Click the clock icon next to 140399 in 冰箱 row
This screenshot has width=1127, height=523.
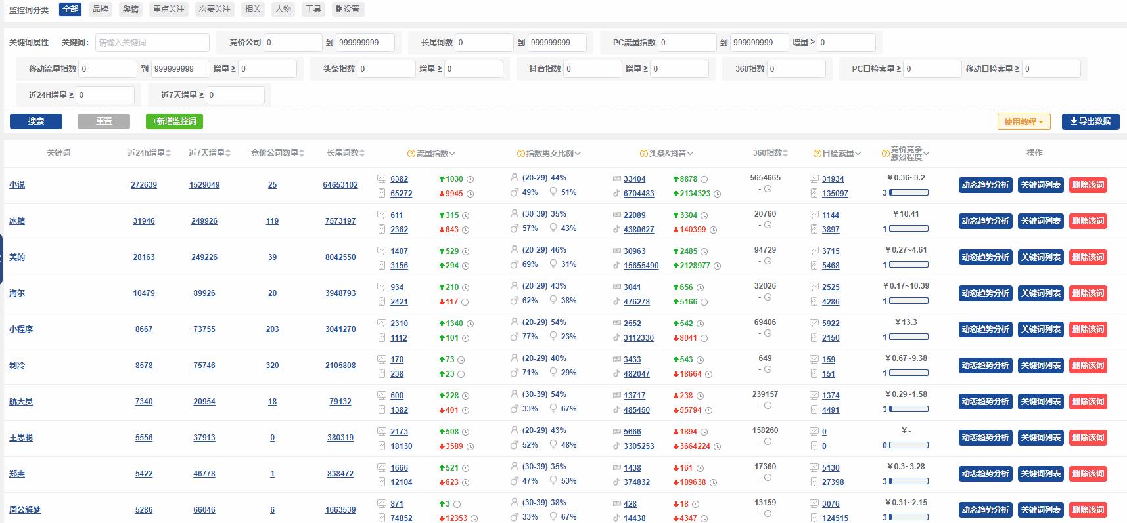point(713,230)
